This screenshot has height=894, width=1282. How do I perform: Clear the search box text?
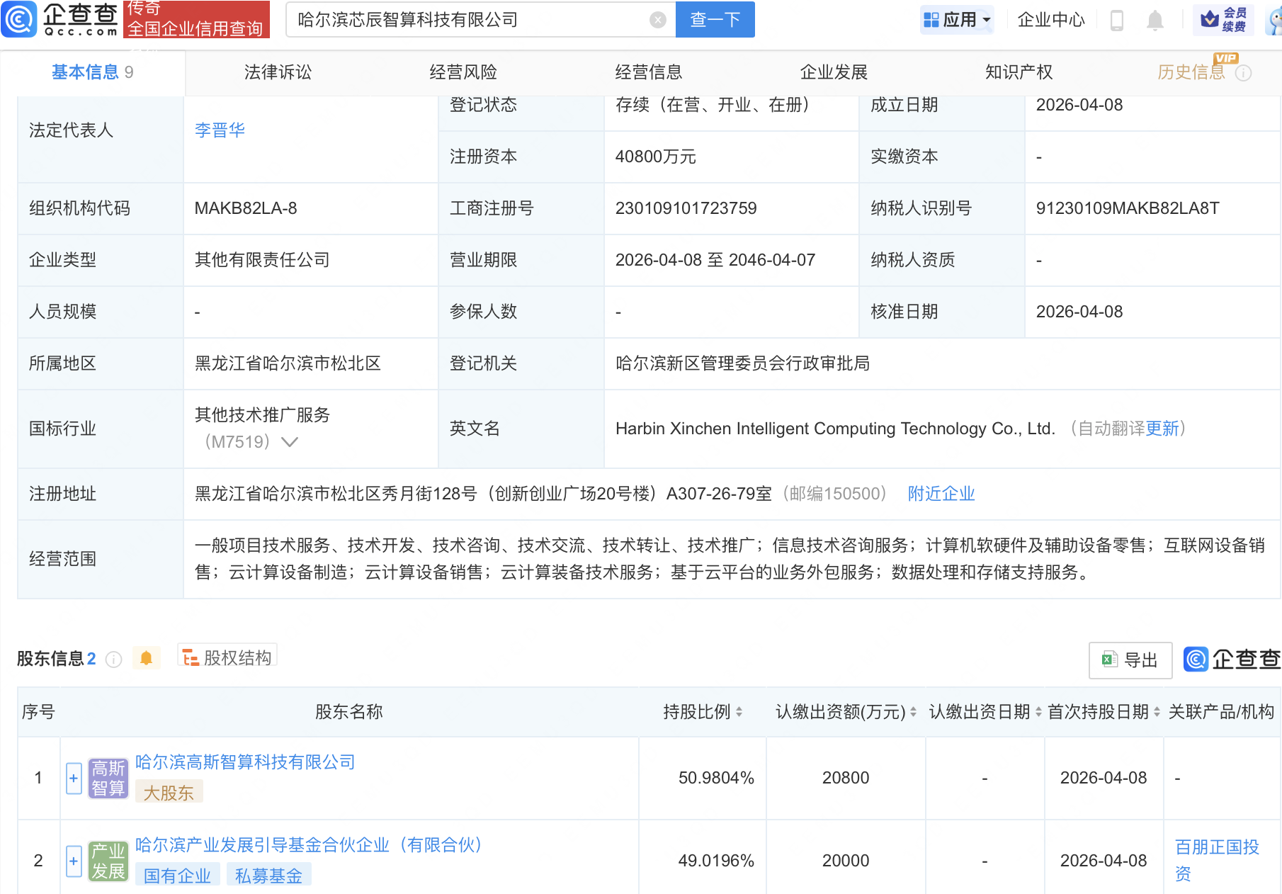657,20
